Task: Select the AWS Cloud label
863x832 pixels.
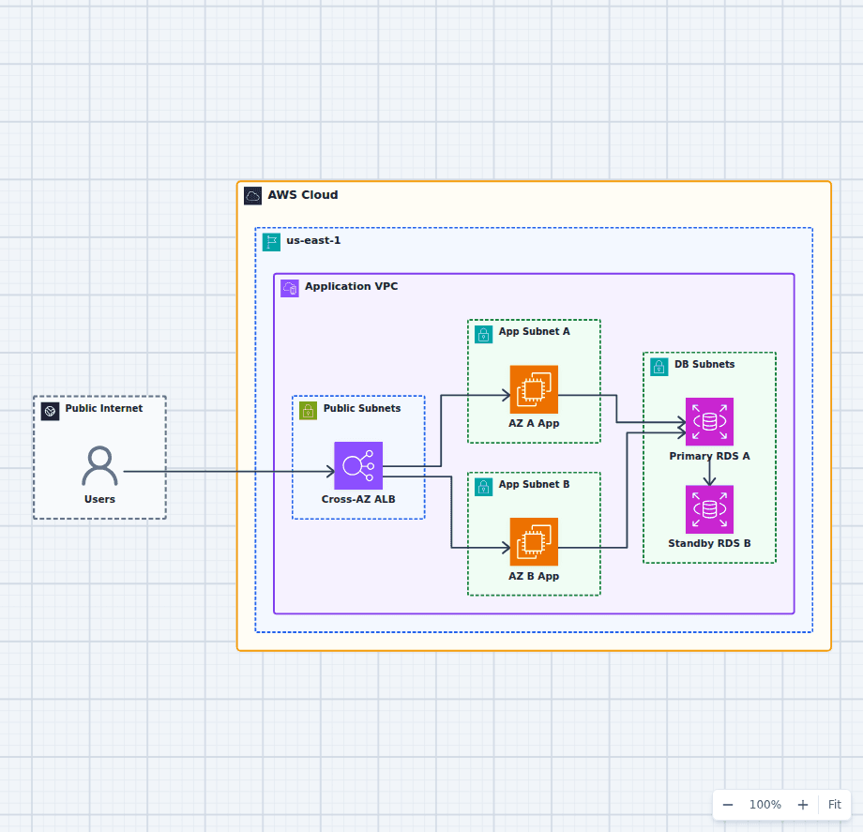Action: (x=303, y=195)
